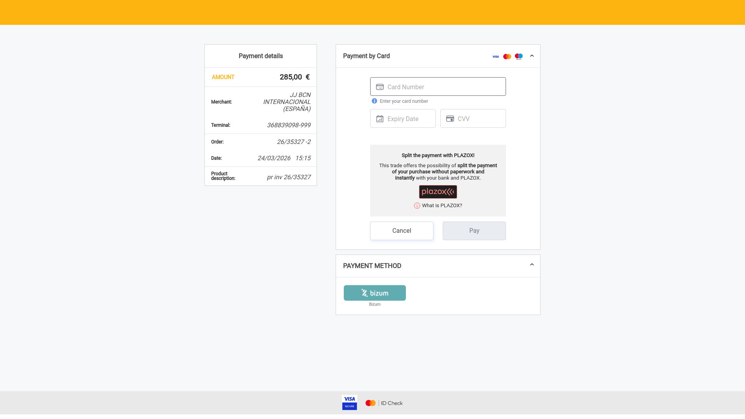
Task: Choose Bizum as payment method
Action: coord(375,293)
